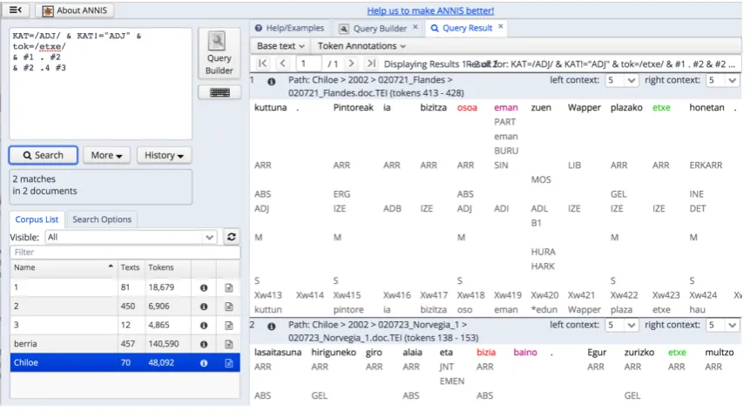Show metadata info for result 2

pyautogui.click(x=271, y=327)
